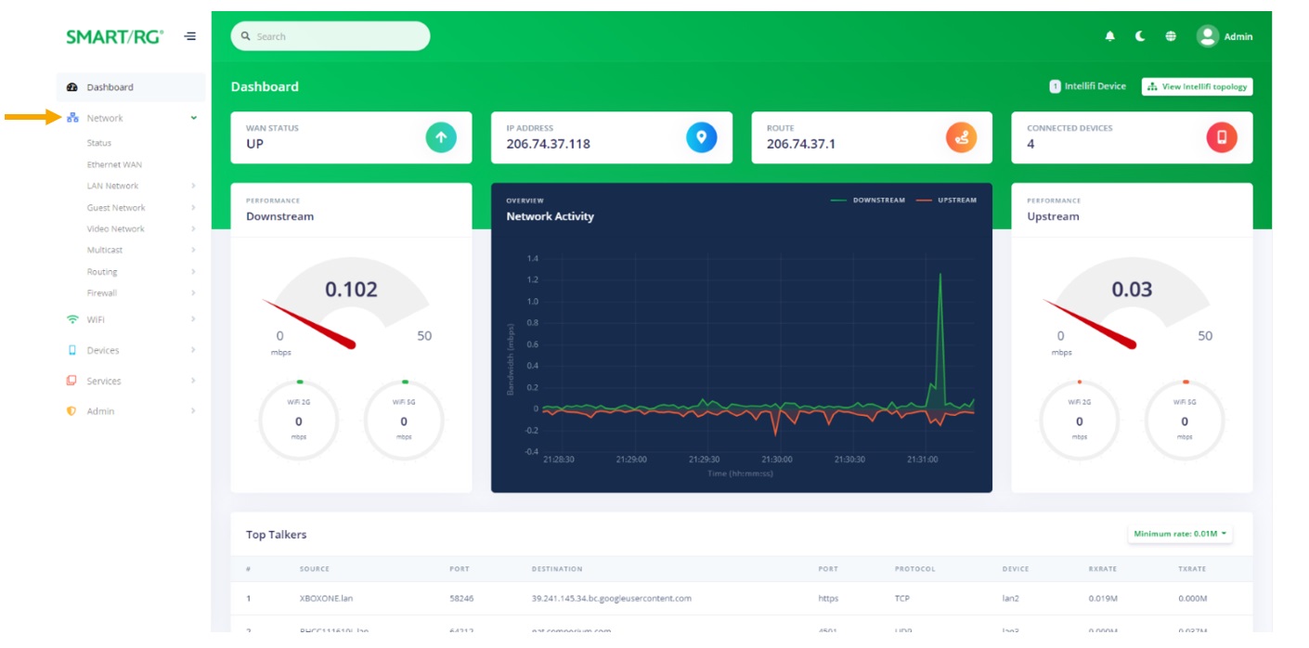The image size is (1309, 648).
Task: Expand the Firewall submenu arrow
Action: point(193,293)
